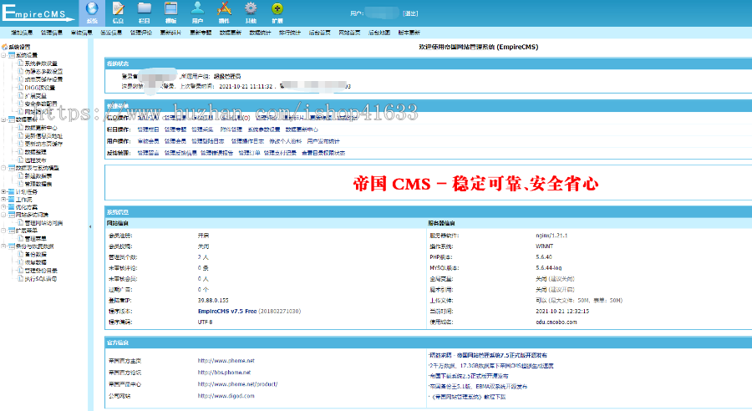The width and height of the screenshot is (752, 411).
Task: Click the 退出 logout link
Action: [x=410, y=14]
